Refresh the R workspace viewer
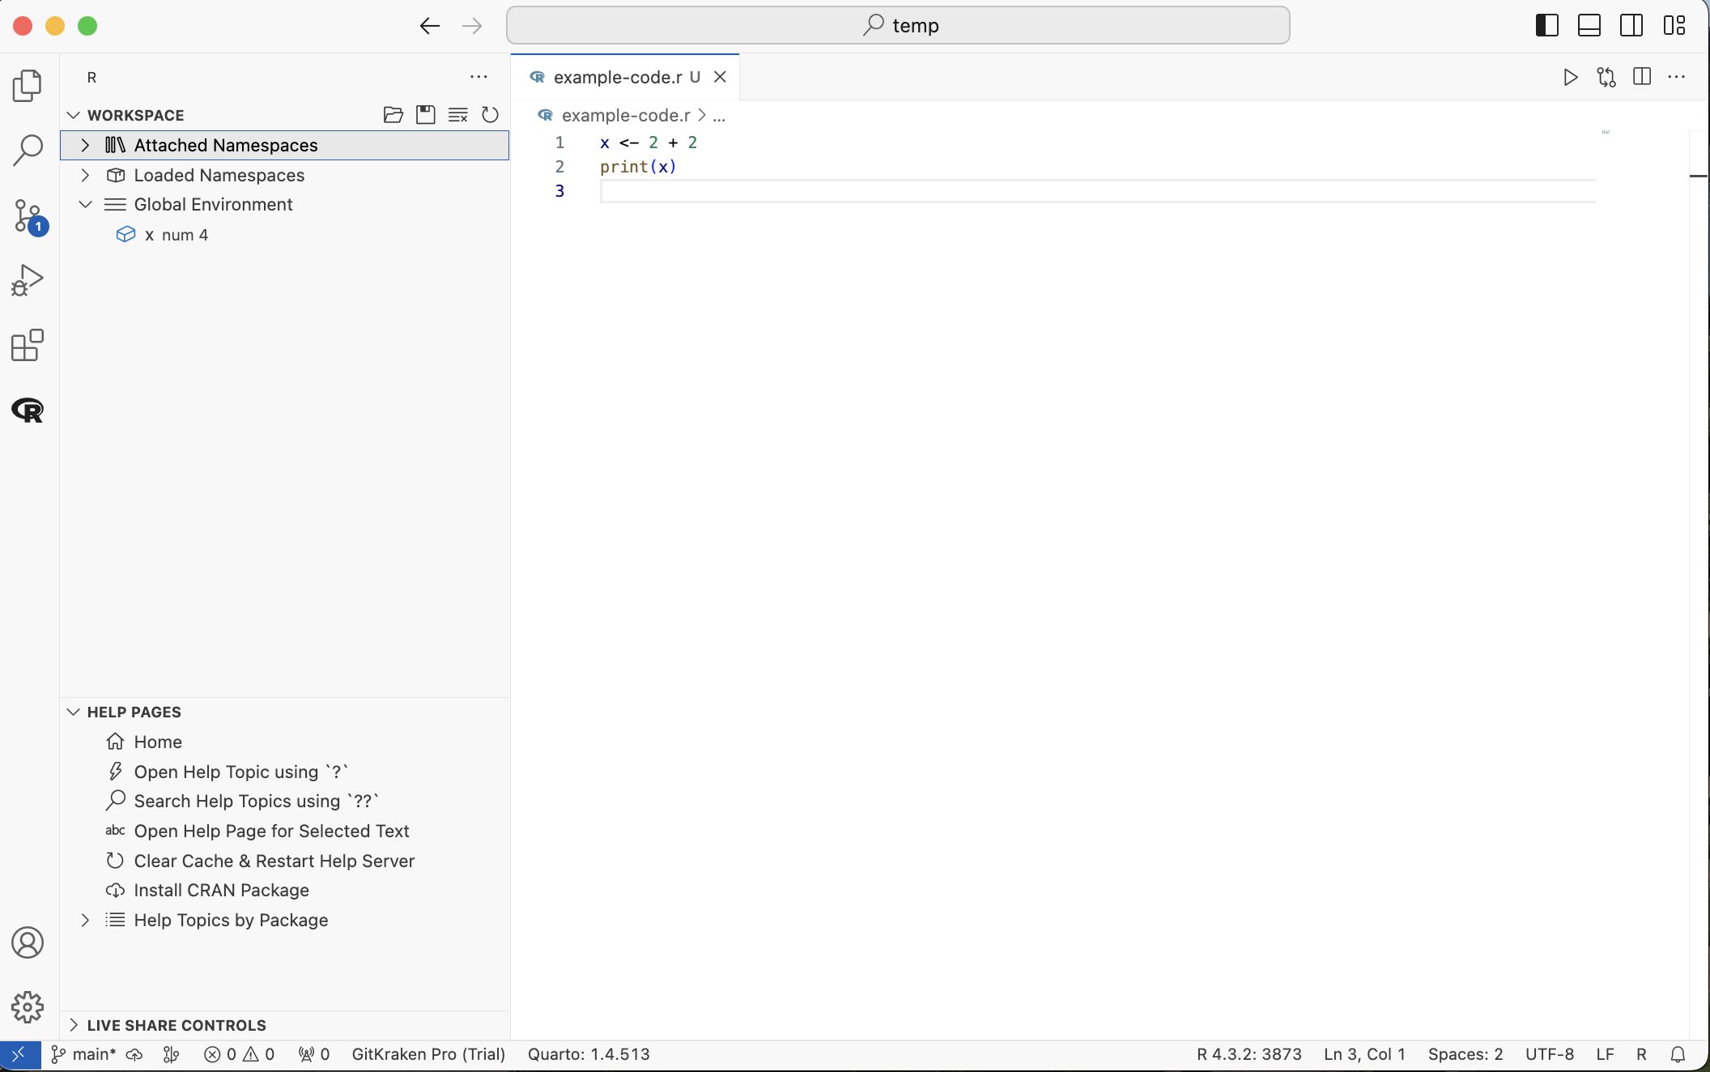The height and width of the screenshot is (1072, 1710). [491, 115]
